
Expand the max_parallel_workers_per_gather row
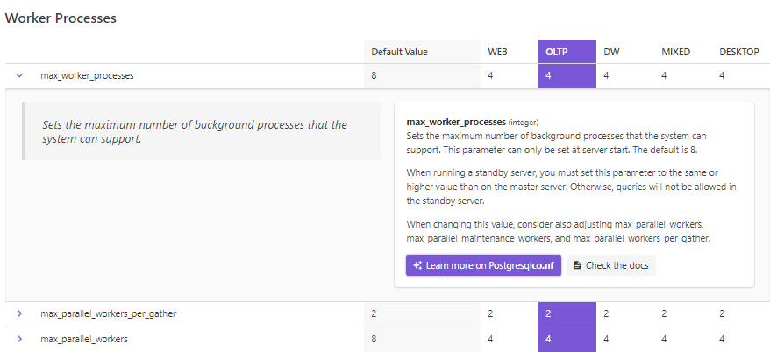pos(19,313)
